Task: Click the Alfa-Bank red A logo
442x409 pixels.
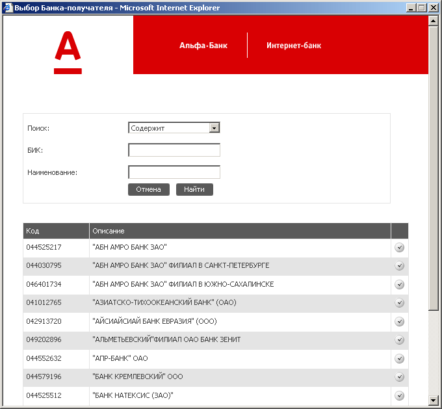Action: (68, 53)
